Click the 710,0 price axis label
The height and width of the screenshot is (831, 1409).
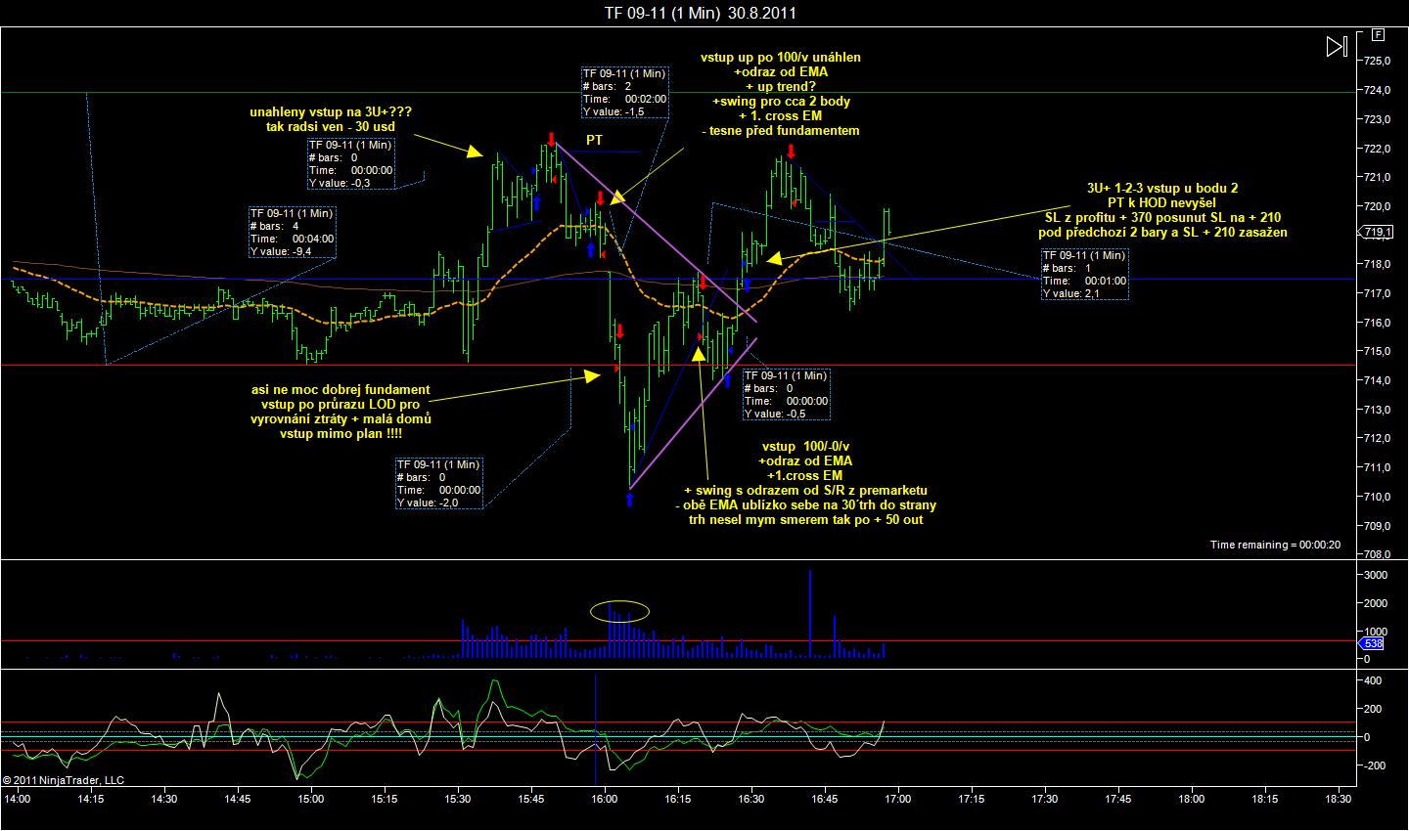(1377, 497)
